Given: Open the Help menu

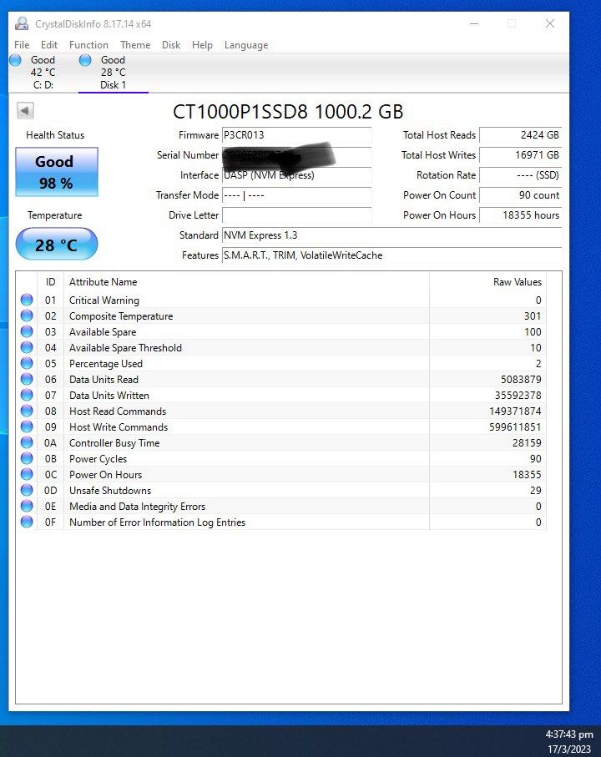Looking at the screenshot, I should pyautogui.click(x=202, y=45).
